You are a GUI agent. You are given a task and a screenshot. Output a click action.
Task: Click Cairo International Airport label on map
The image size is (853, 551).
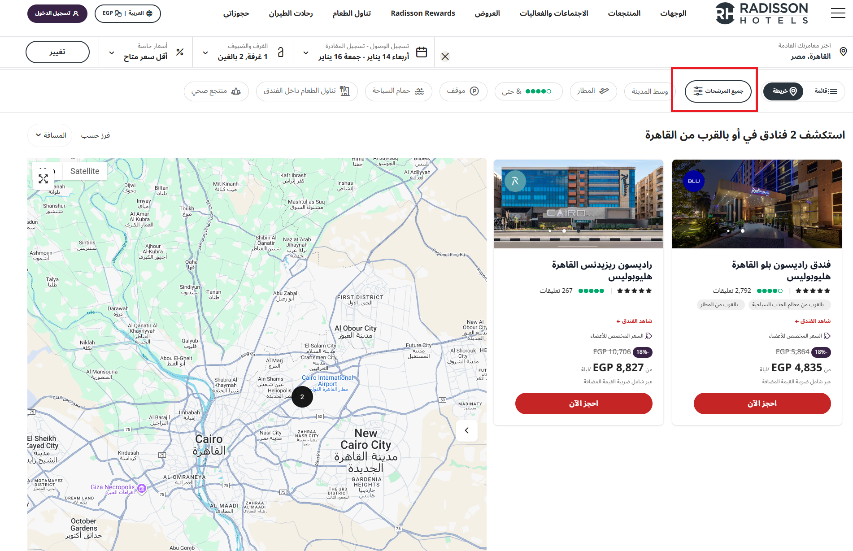[327, 381]
